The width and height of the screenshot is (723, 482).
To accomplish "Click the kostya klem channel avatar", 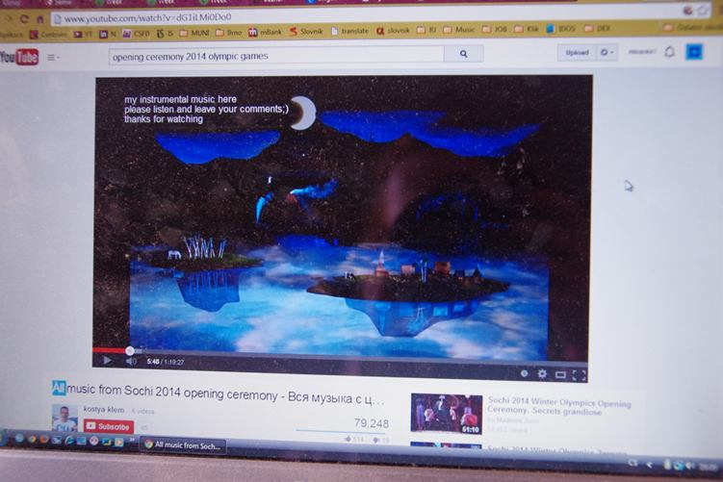I will coord(65,418).
